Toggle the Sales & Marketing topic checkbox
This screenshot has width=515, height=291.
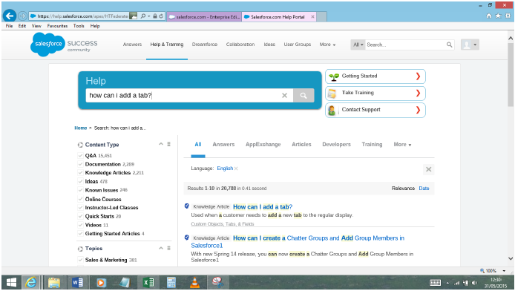[80, 260]
